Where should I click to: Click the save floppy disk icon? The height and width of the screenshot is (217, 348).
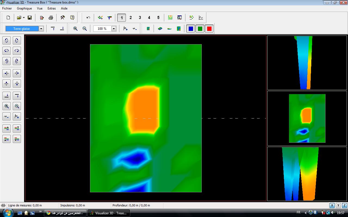(30, 18)
